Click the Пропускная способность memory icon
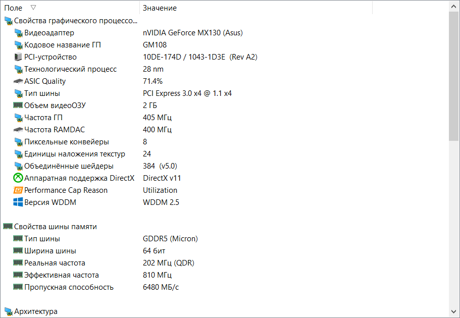This screenshot has height=318, width=460. click(x=18, y=287)
